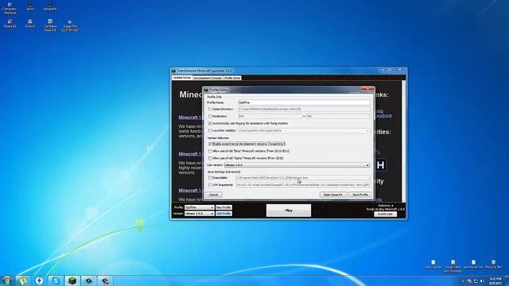The width and height of the screenshot is (509, 286).
Task: Click the taskbar clock showing 9:25 PM
Action: tap(495, 280)
